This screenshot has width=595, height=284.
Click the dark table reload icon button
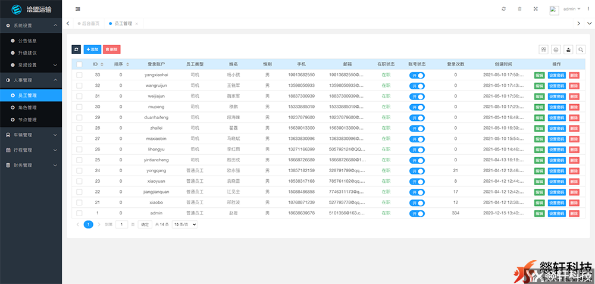tap(76, 50)
